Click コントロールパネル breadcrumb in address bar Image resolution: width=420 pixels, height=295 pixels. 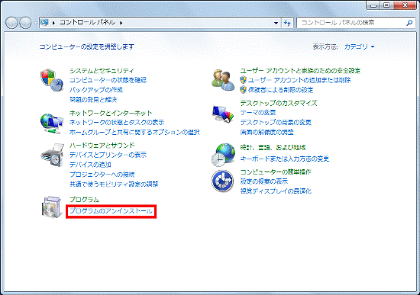pos(87,22)
